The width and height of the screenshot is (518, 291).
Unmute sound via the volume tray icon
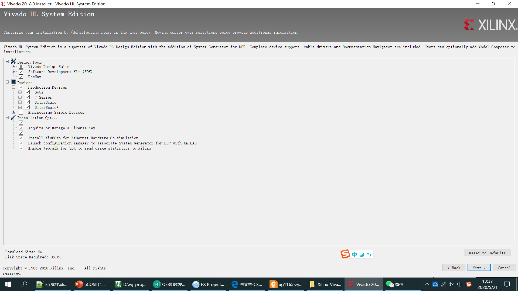tap(451, 284)
